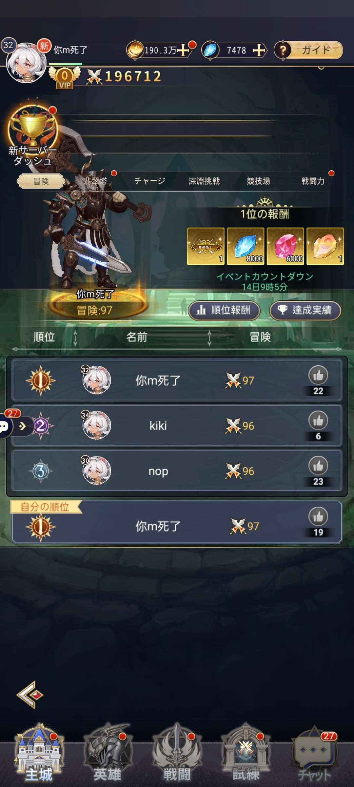
Task: Expand the side chat panel arrow
Action: click(22, 426)
